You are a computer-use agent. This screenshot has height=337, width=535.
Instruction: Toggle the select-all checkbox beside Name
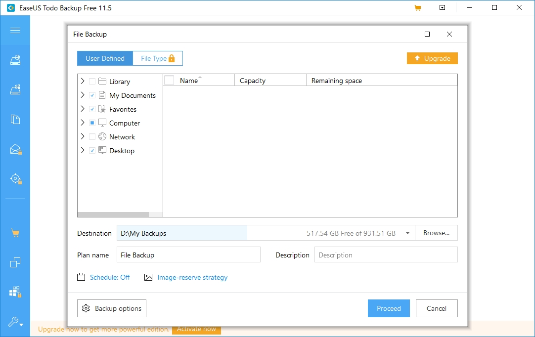click(x=169, y=80)
